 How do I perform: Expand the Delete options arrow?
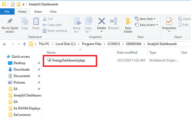click(101, 32)
